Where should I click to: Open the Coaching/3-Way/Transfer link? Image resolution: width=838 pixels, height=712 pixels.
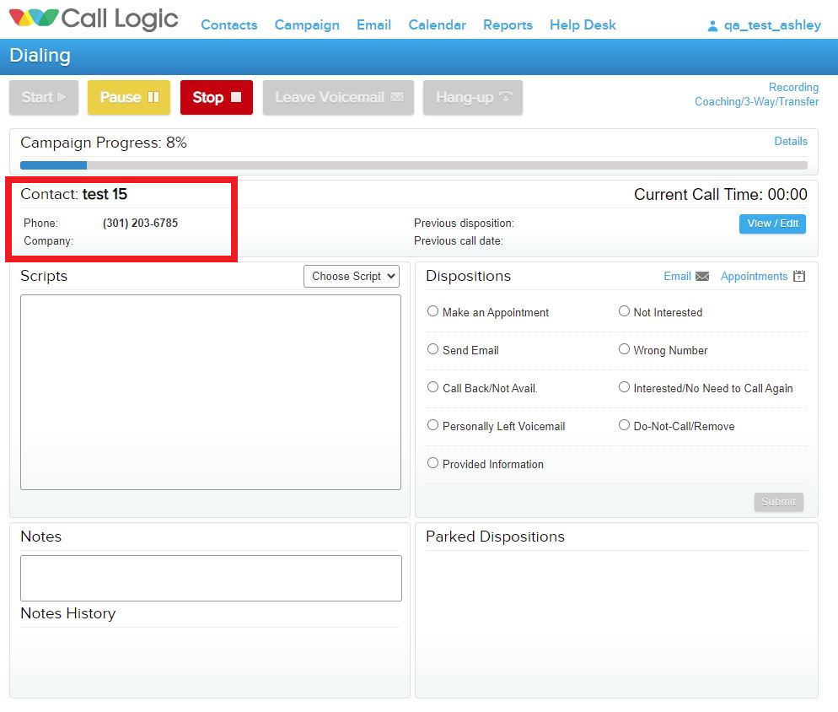point(756,102)
